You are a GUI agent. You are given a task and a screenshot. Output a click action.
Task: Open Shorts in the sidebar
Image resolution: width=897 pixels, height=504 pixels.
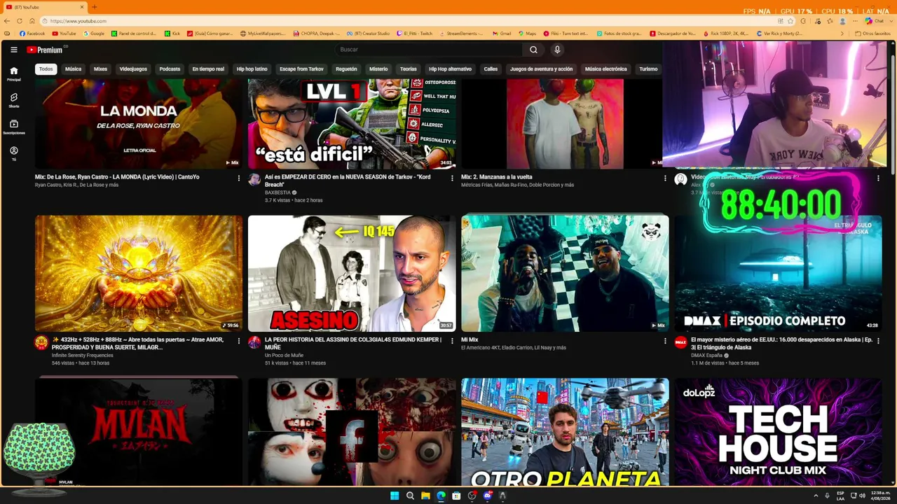pos(13,100)
